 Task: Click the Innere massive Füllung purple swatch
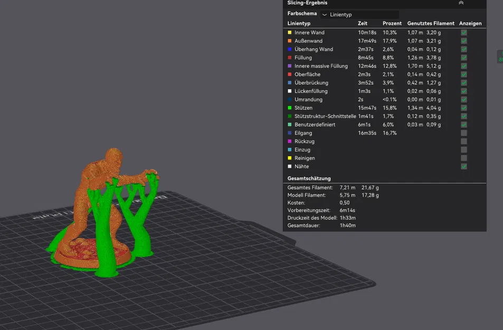pyautogui.click(x=290, y=66)
